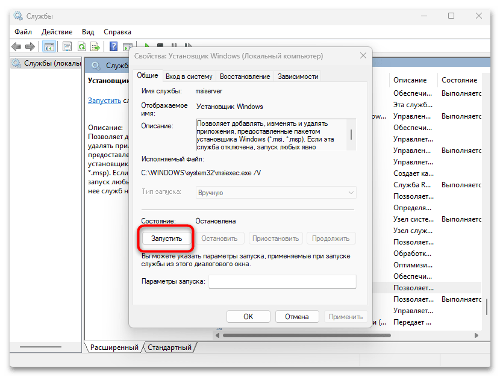Select the row described as Создает ка...
This screenshot has width=500, height=377.
413,173
